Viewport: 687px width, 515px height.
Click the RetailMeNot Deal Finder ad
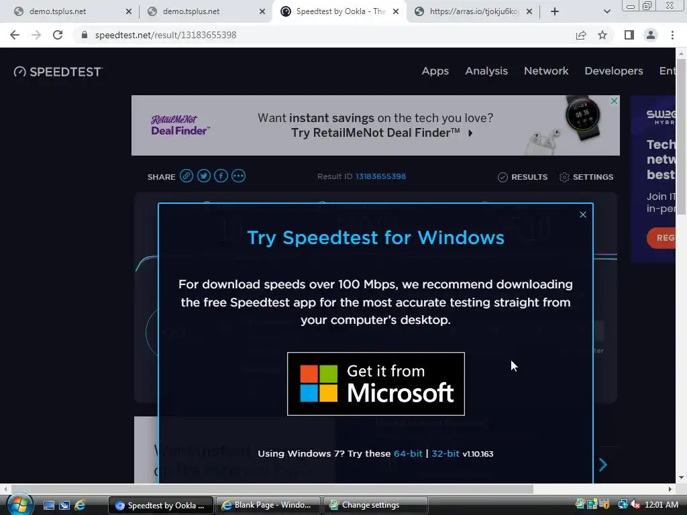click(x=376, y=125)
